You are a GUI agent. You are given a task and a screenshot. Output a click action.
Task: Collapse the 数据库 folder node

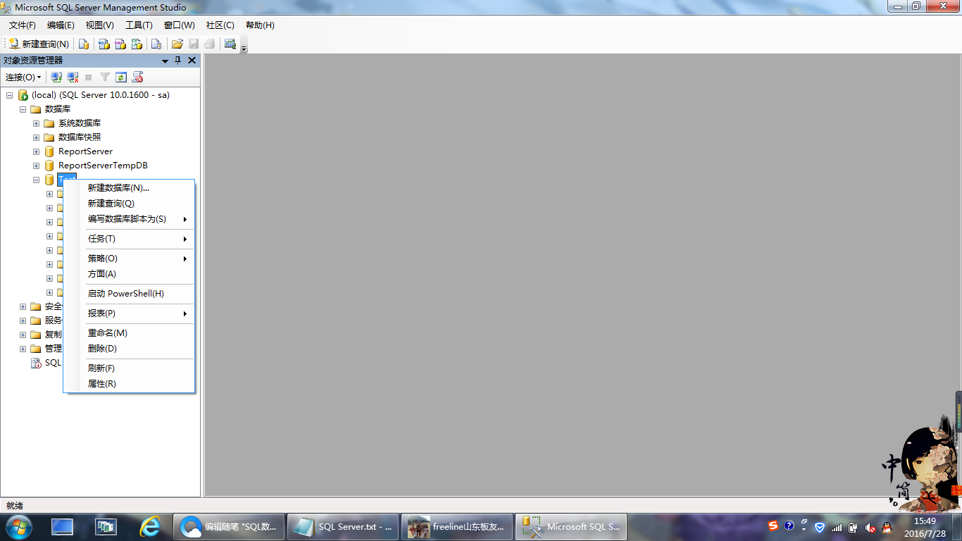click(23, 109)
